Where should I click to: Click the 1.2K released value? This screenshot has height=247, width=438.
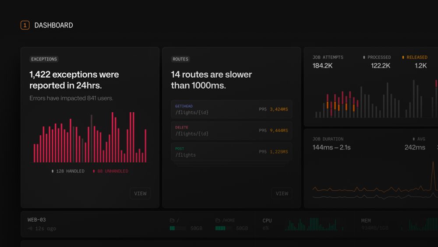coord(420,66)
